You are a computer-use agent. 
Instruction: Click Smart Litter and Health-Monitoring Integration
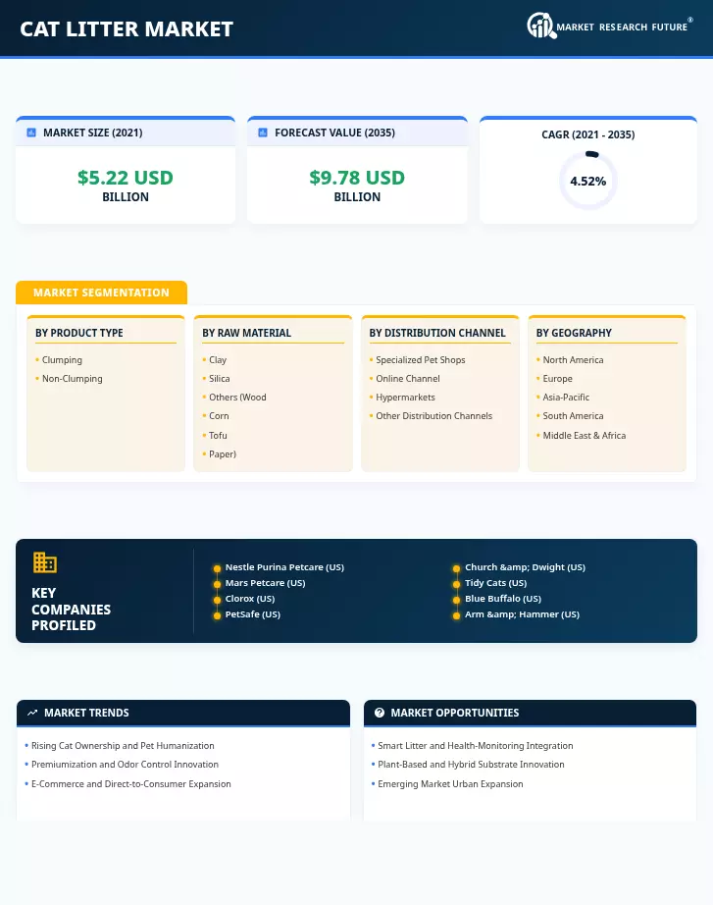click(x=476, y=746)
